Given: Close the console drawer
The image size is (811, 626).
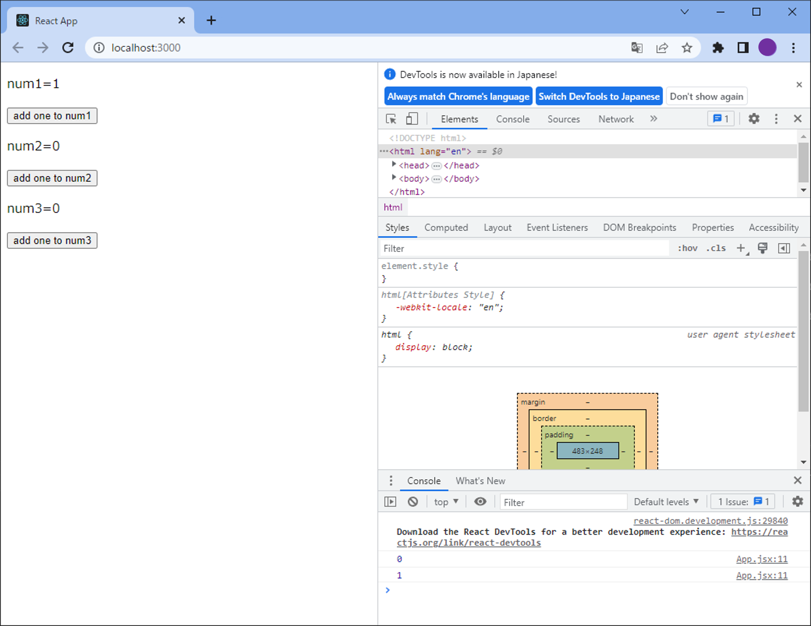Looking at the screenshot, I should tap(797, 480).
